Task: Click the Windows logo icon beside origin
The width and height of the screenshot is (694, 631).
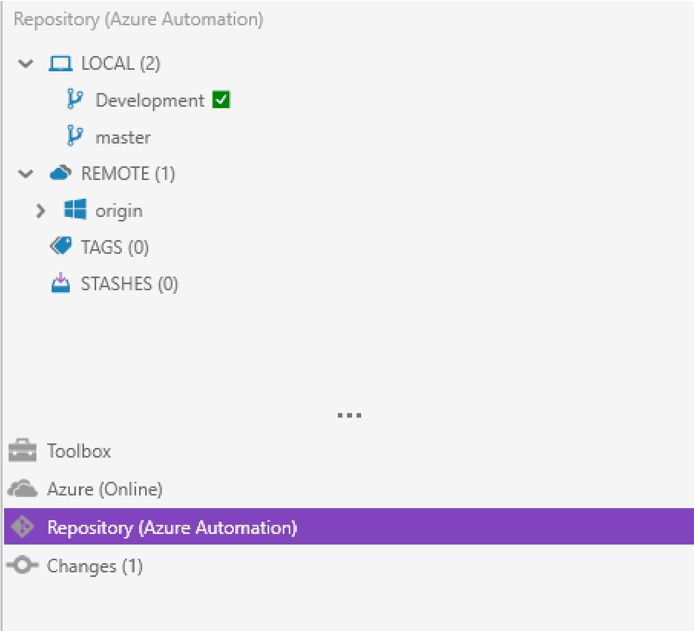Action: point(75,209)
